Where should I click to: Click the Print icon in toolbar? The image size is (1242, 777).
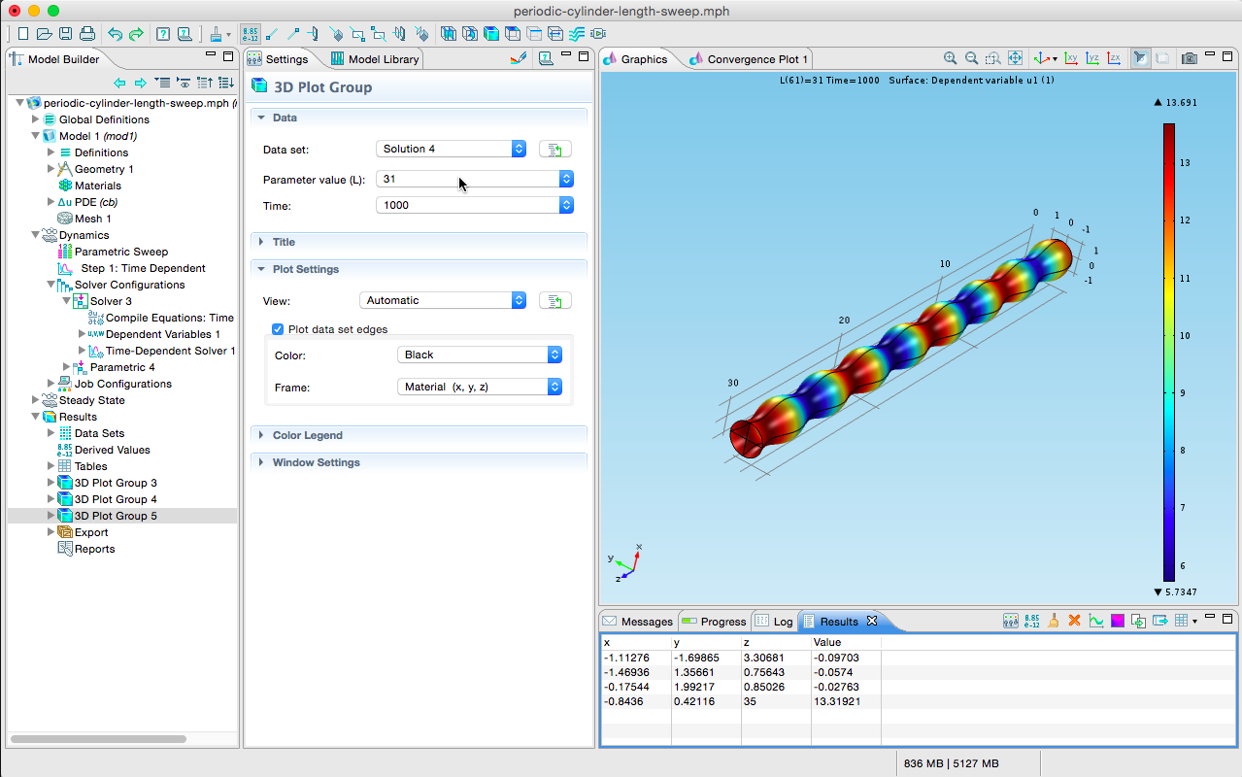pos(87,34)
